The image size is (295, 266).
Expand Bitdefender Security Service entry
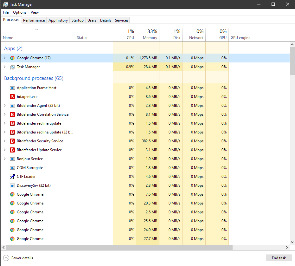click(x=5, y=141)
